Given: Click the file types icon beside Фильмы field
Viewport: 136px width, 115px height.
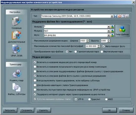Looking at the screenshot, I should tap(112, 27).
